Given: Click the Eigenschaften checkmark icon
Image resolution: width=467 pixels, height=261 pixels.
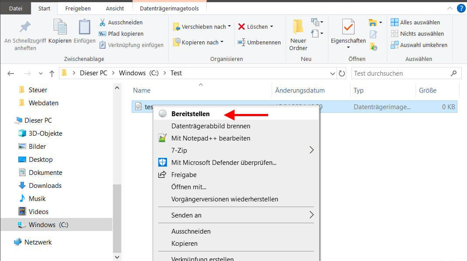Looking at the screenshot, I should point(348,27).
